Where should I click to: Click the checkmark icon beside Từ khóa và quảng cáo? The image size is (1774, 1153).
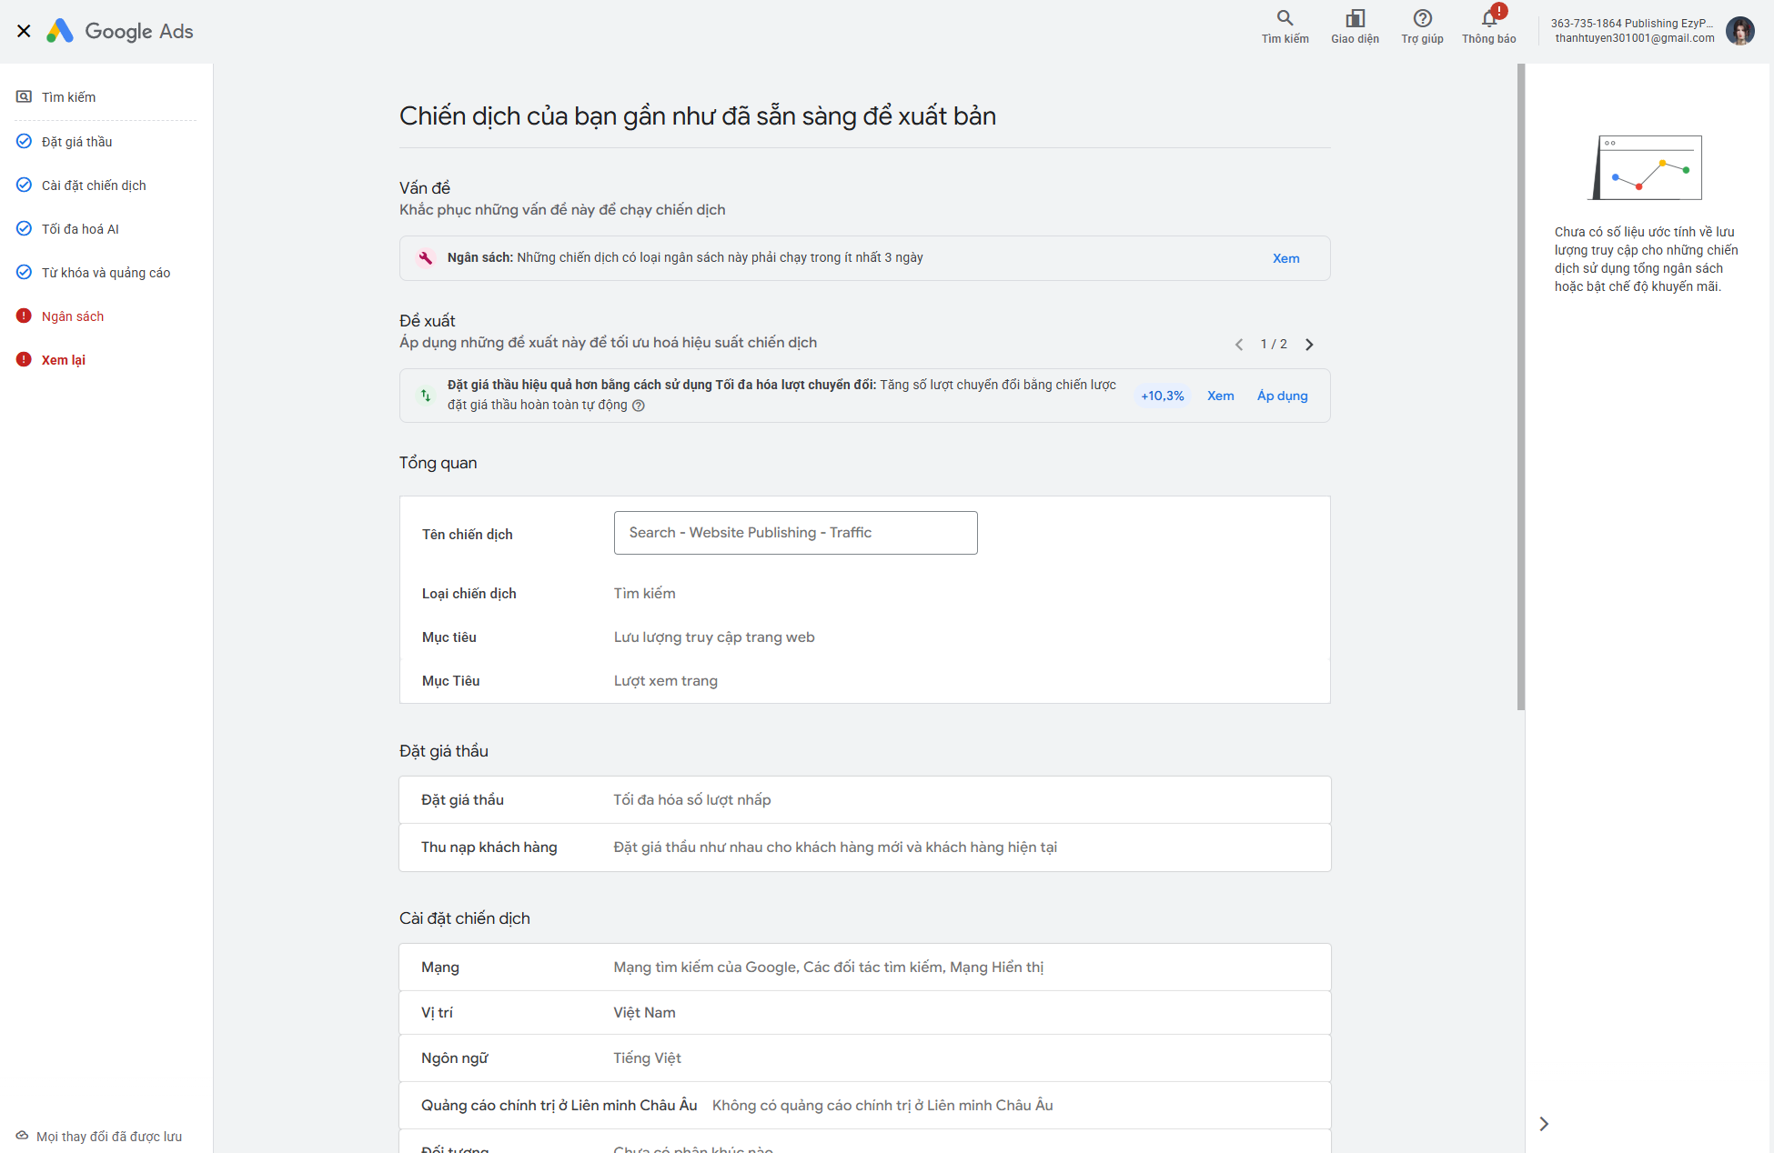pyautogui.click(x=24, y=272)
